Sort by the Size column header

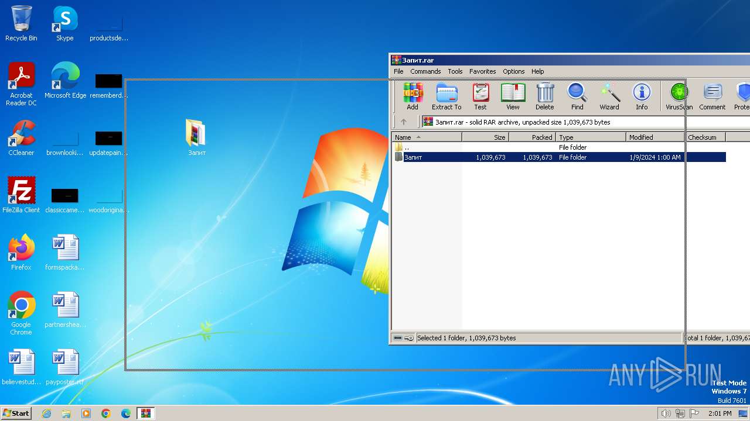485,137
